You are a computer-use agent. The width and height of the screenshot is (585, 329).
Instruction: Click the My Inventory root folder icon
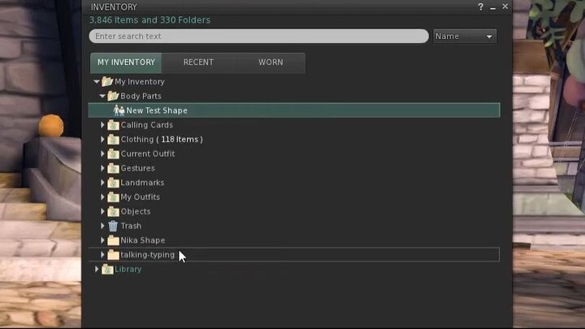point(107,81)
